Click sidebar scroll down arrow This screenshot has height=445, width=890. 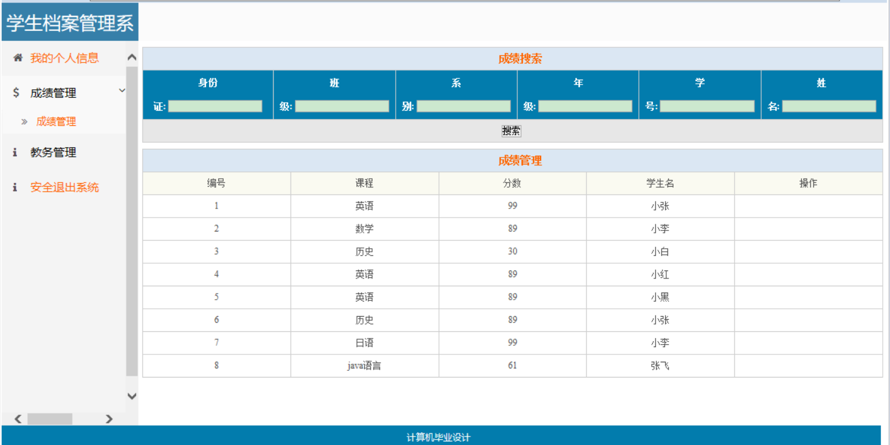click(x=132, y=396)
